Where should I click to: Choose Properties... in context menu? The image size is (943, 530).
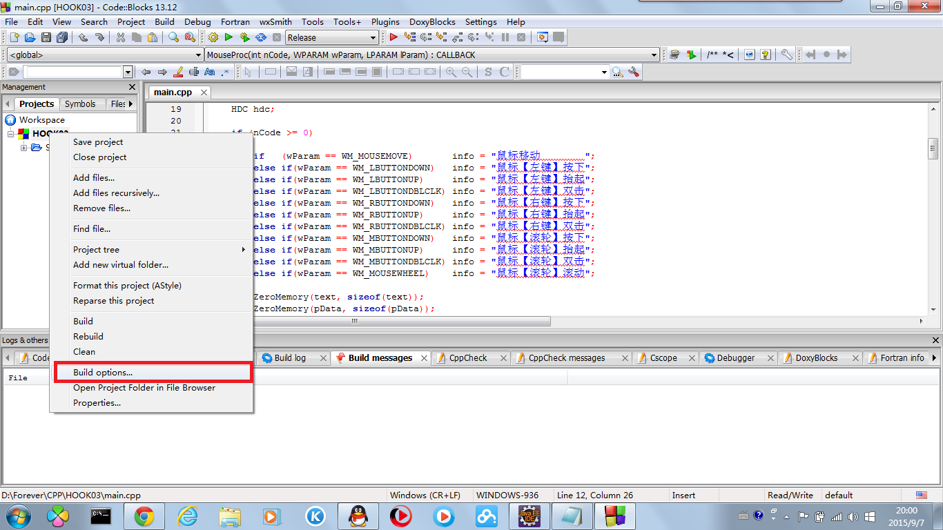[152, 402]
